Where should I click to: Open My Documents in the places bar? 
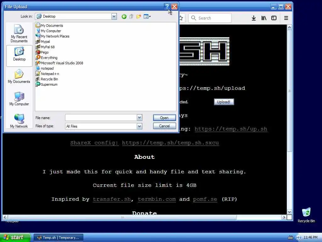click(19, 77)
